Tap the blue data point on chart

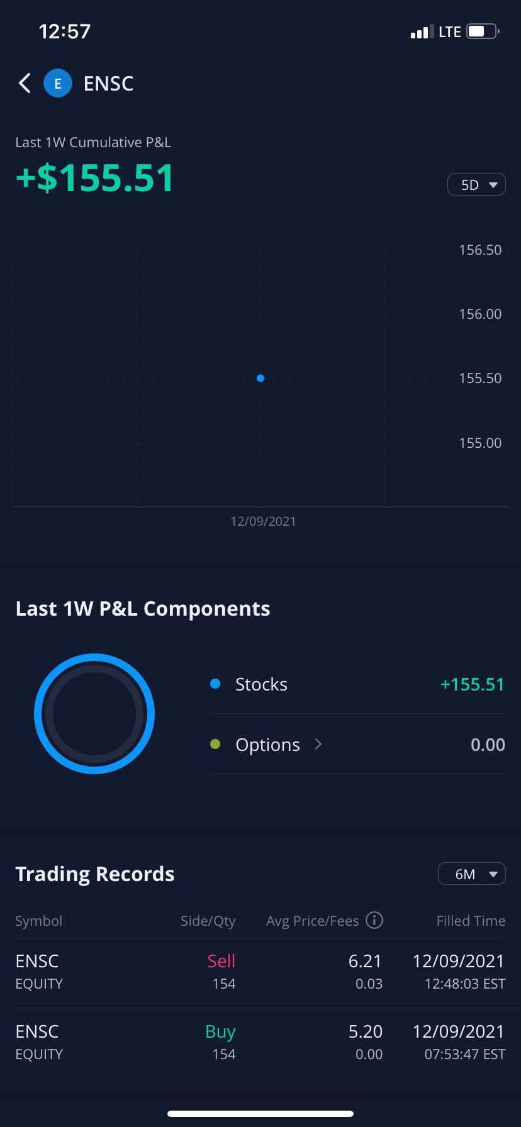point(260,379)
